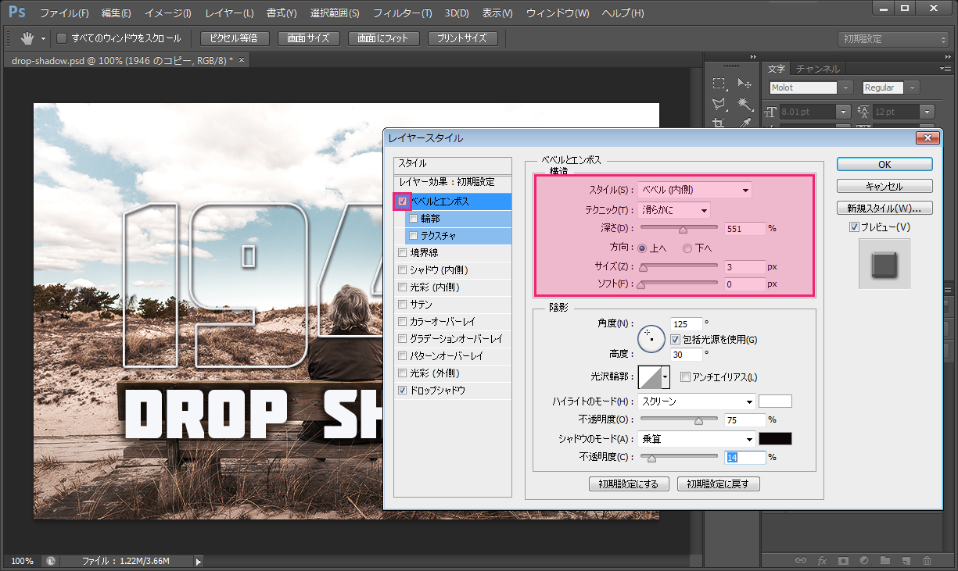Screen dimensions: 958x571
Task: Open the スタイル bevel style dropdown
Action: coord(694,190)
